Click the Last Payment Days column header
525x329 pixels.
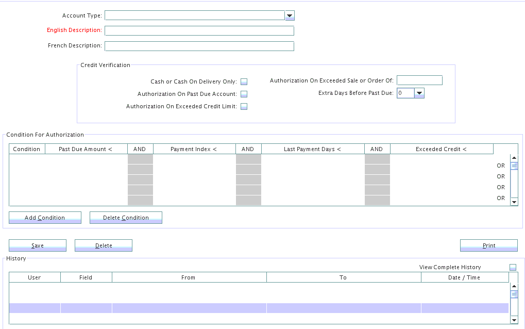coord(313,149)
